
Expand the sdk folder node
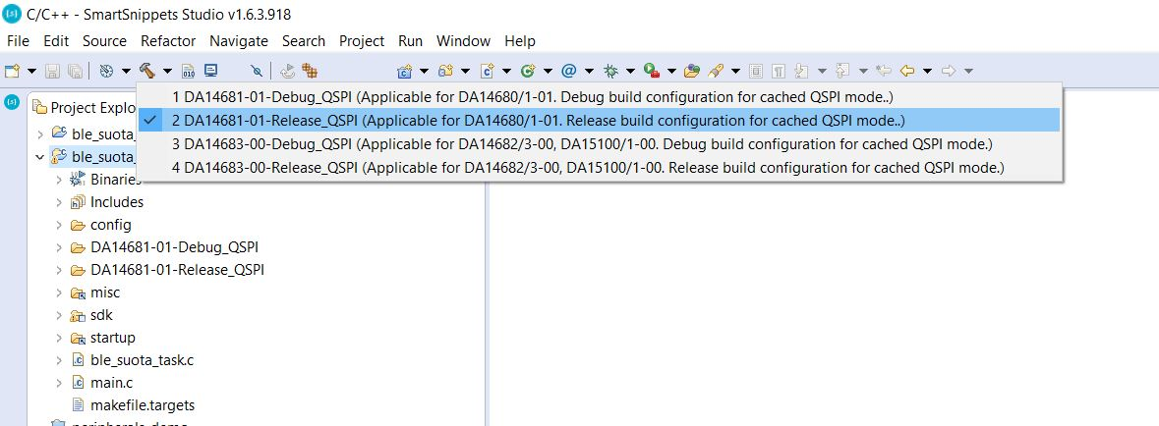point(59,315)
